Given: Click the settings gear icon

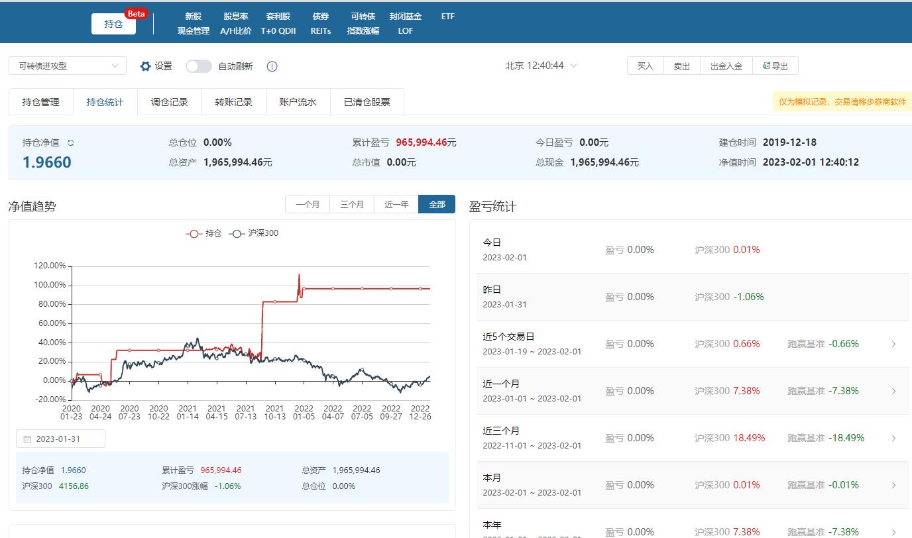Looking at the screenshot, I should point(146,66).
